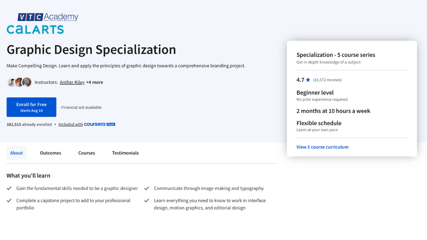
Task: Click Included with Coursera Plus link
Action: coord(70,124)
